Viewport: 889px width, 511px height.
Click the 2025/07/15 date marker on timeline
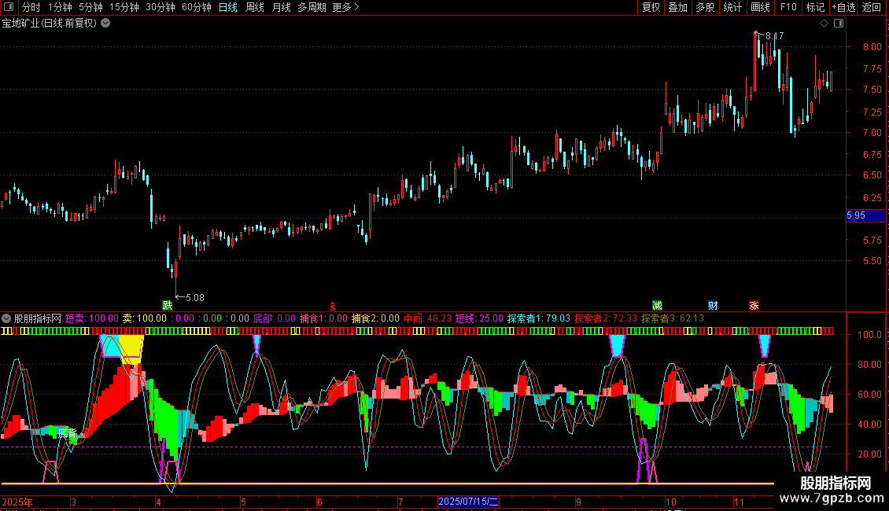point(468,502)
